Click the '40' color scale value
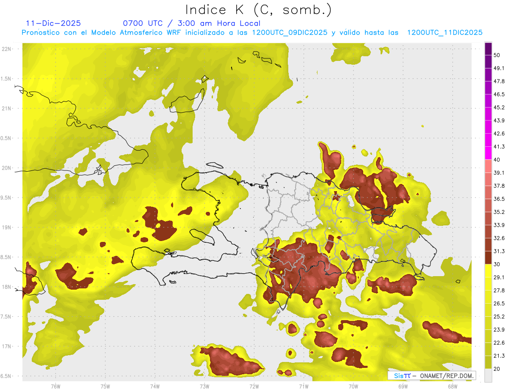 (497, 159)
